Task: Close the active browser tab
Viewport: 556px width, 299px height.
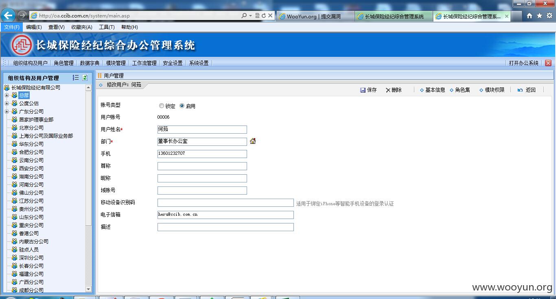Action: pyautogui.click(x=507, y=16)
